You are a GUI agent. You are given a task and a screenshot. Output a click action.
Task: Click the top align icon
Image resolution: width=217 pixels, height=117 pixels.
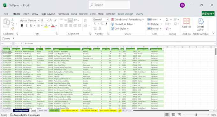click(x=62, y=20)
